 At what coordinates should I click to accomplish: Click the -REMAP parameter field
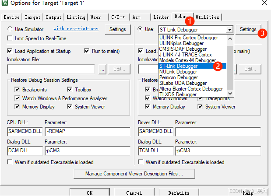coord(88,132)
